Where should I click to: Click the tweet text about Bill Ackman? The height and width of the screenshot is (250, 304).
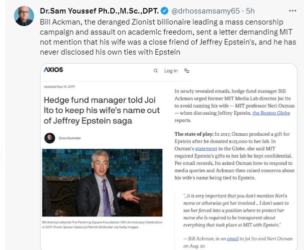tap(160, 37)
